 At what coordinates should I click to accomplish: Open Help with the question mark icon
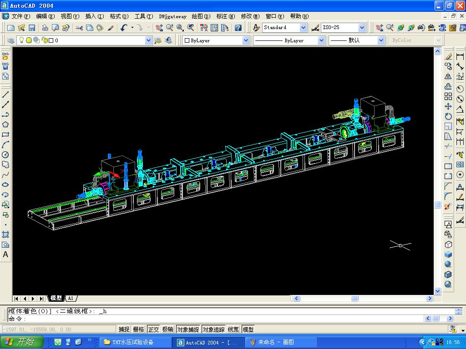coord(238,28)
